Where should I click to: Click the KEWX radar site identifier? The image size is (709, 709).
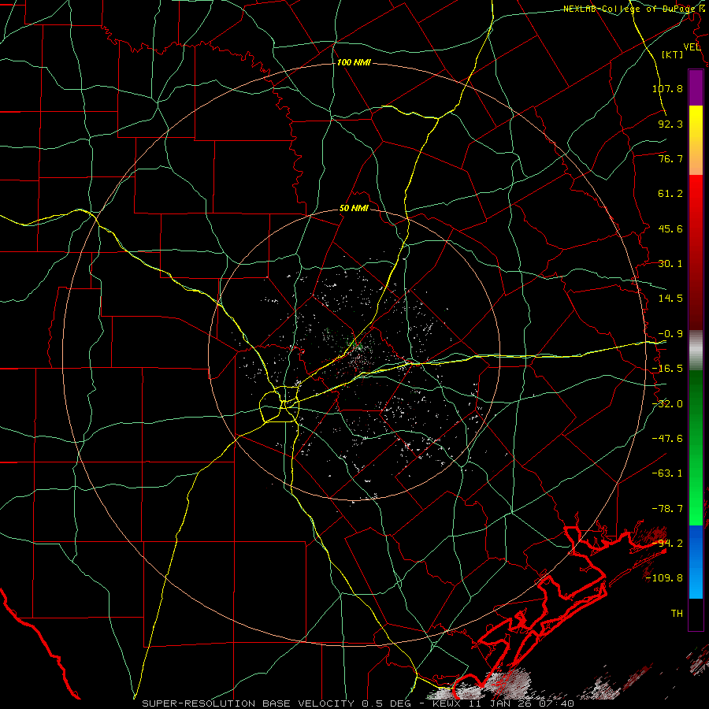pos(447,703)
